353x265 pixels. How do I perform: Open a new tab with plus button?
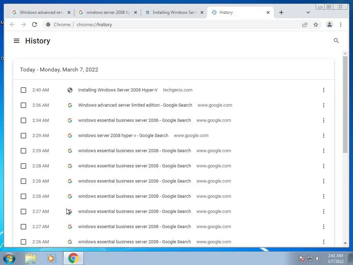point(281,12)
